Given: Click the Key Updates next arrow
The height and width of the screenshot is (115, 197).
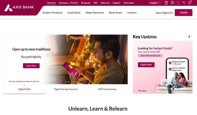Looking at the screenshot, I should (189, 37).
